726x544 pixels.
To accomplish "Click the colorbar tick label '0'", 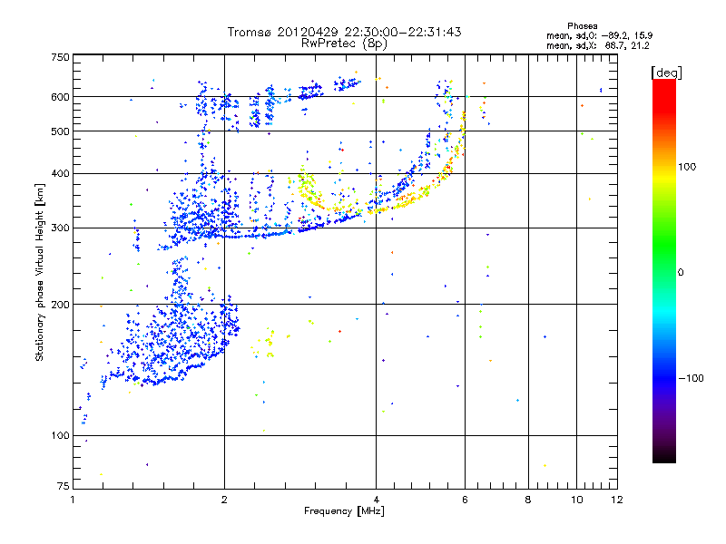I will (x=681, y=273).
